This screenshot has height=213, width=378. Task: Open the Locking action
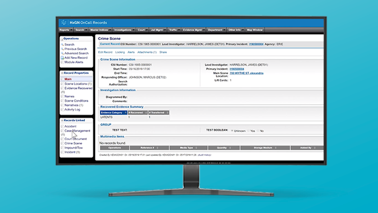coord(120,52)
